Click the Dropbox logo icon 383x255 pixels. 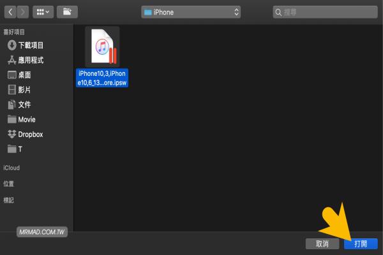[x=11, y=135]
